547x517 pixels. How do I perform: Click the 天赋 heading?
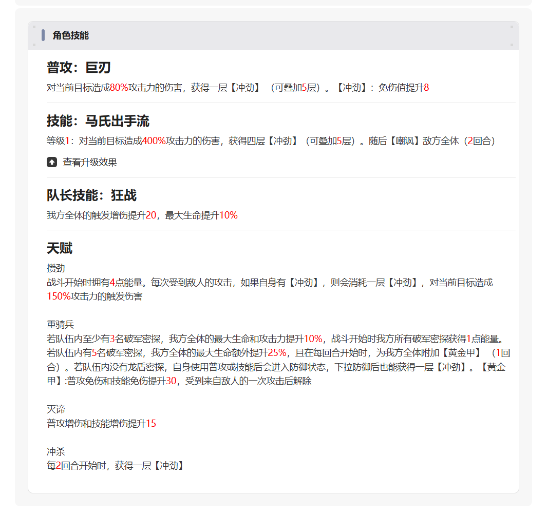coord(59,248)
